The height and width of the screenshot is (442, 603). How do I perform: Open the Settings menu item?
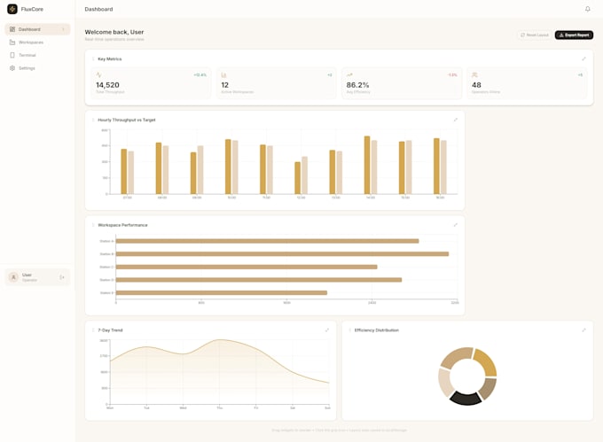coord(37,68)
